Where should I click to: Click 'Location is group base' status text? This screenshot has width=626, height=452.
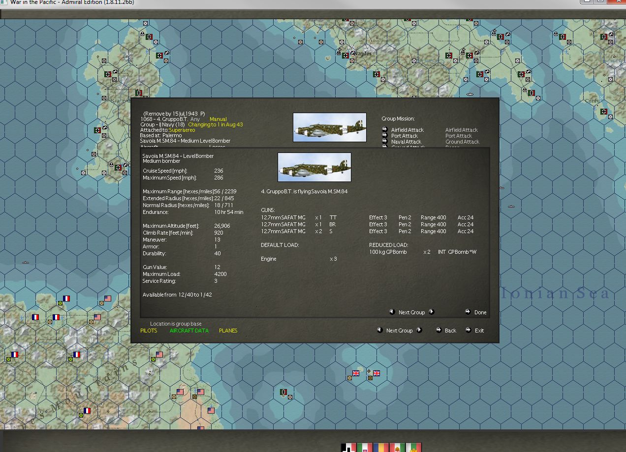[176, 324]
